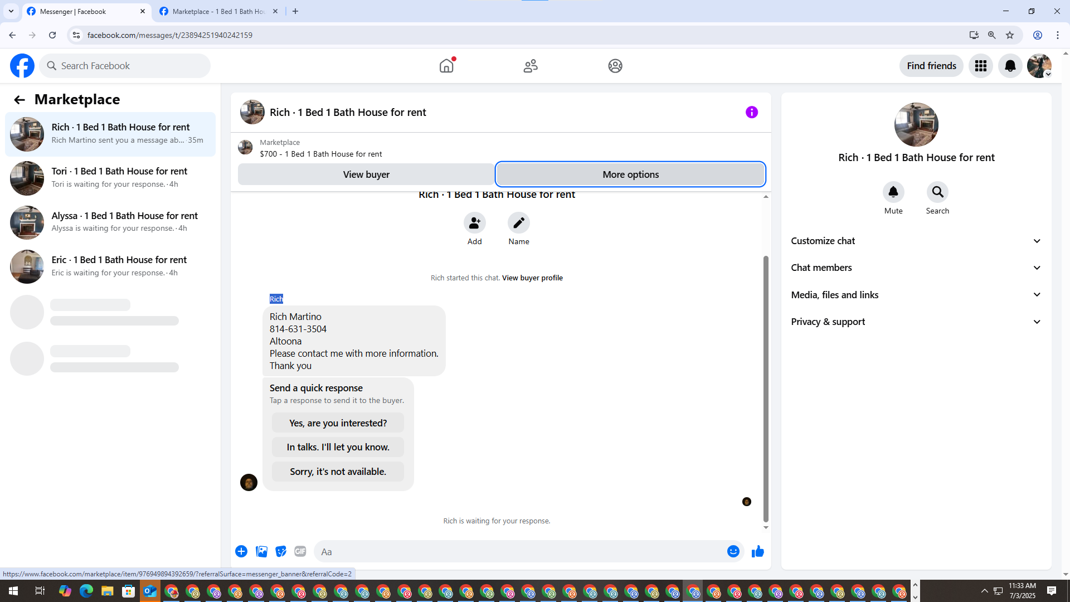Expand Media, files and links section
The image size is (1070, 602).
click(916, 295)
